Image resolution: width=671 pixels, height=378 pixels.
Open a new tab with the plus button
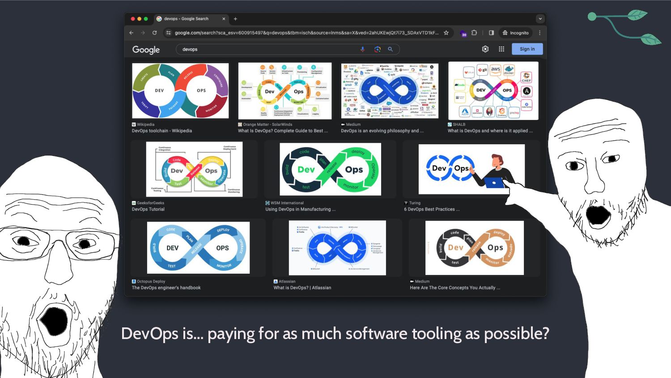tap(235, 19)
